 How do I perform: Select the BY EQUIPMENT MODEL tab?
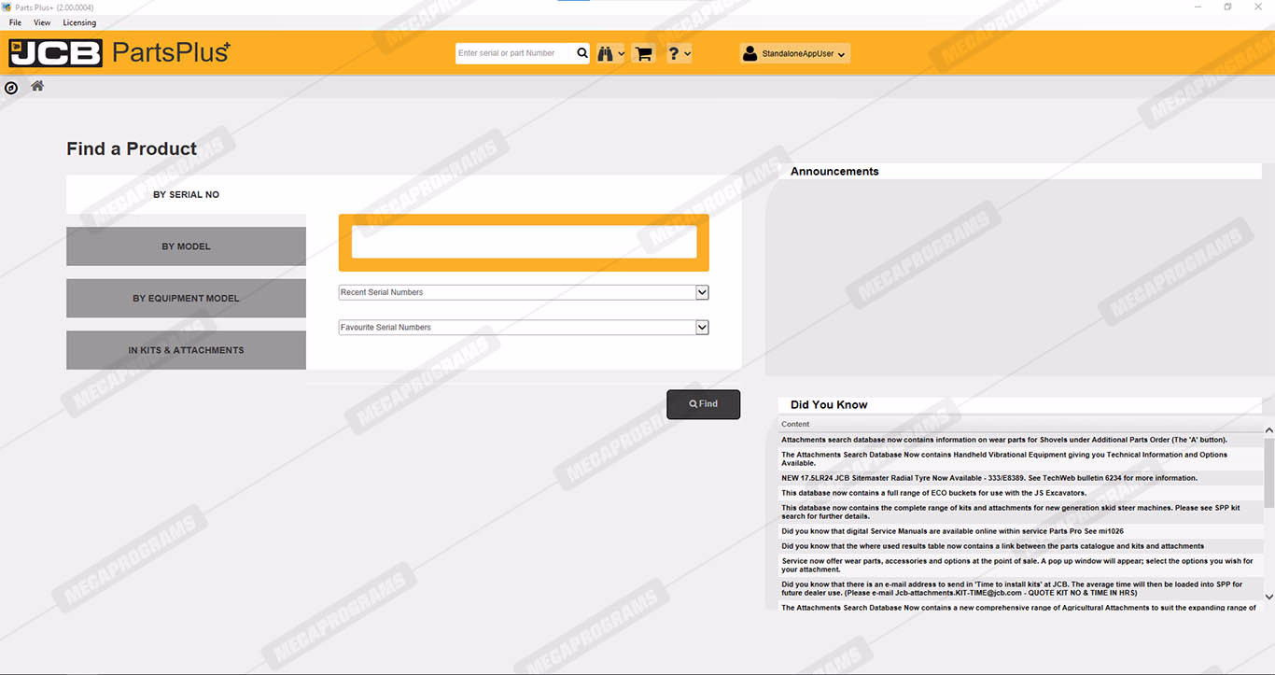coord(186,299)
